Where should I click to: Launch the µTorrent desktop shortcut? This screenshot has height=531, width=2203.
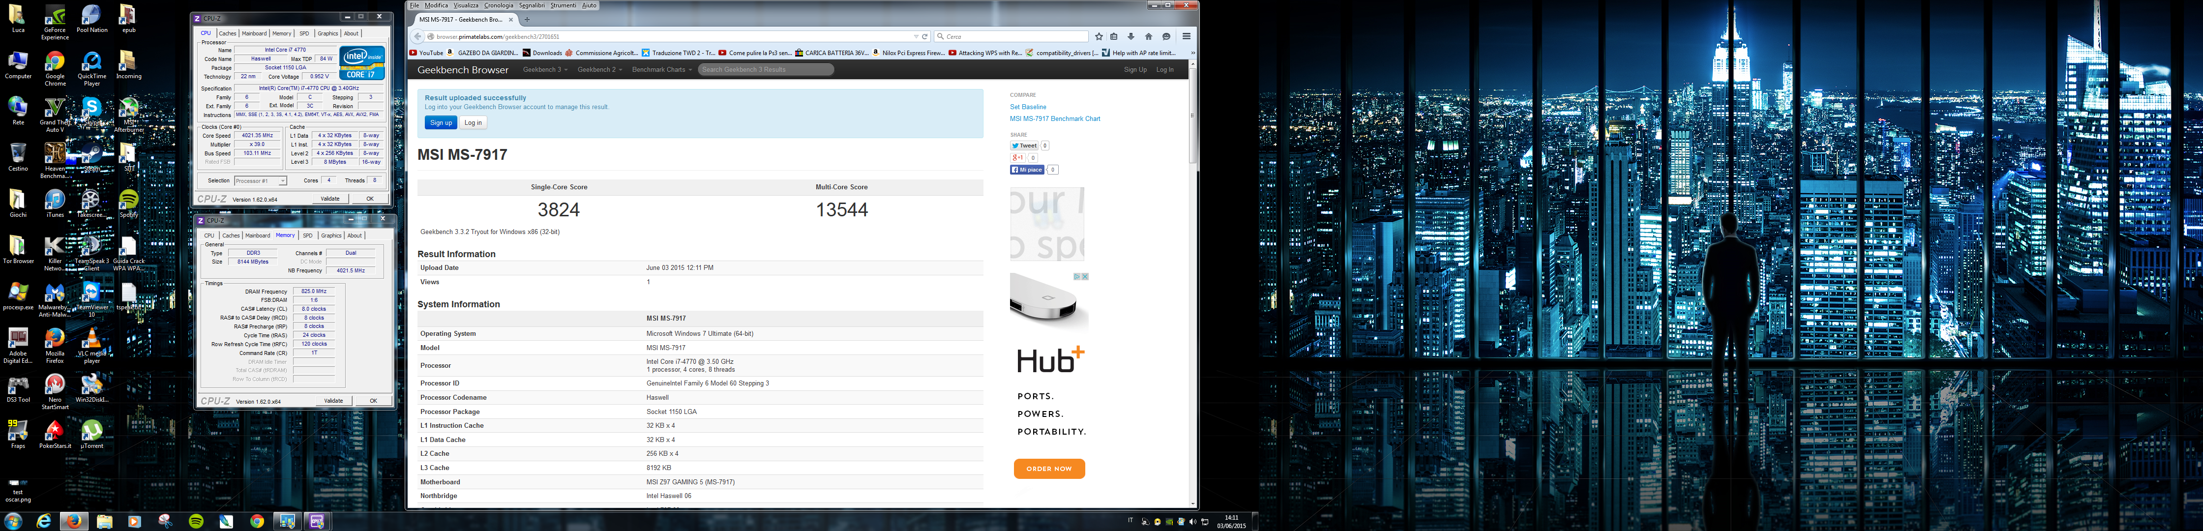91,434
